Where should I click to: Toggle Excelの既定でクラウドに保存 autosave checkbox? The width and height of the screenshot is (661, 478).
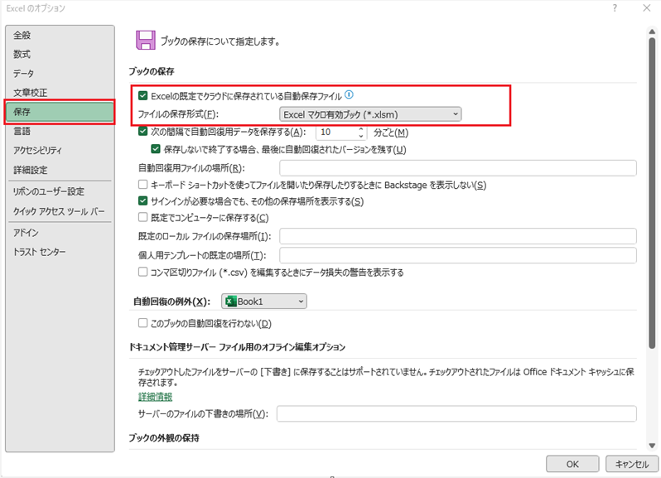[143, 96]
